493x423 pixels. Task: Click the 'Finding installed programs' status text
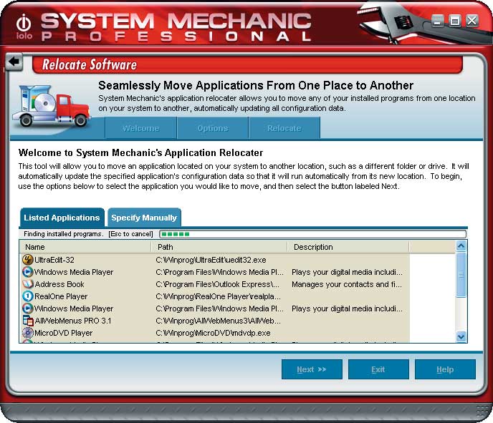click(64, 234)
